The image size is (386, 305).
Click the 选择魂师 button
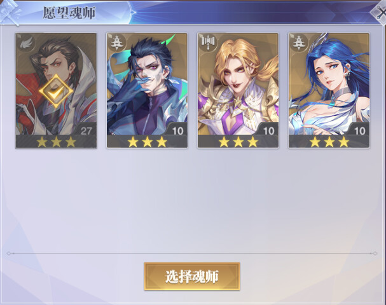(192, 276)
